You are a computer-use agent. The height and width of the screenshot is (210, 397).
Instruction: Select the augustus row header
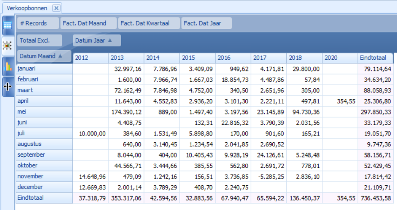(44, 144)
